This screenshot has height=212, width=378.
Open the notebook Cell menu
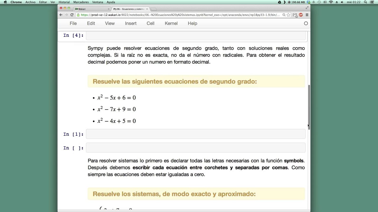point(151,23)
